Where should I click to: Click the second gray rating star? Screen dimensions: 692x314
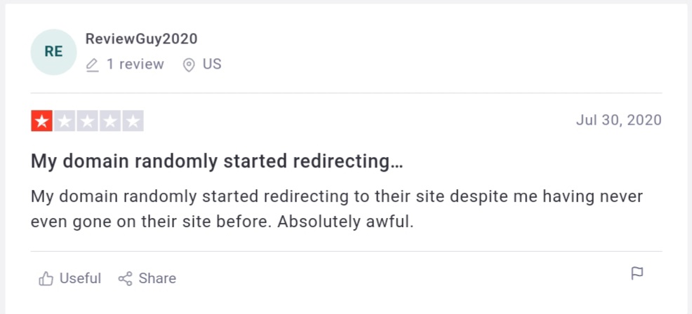point(65,121)
